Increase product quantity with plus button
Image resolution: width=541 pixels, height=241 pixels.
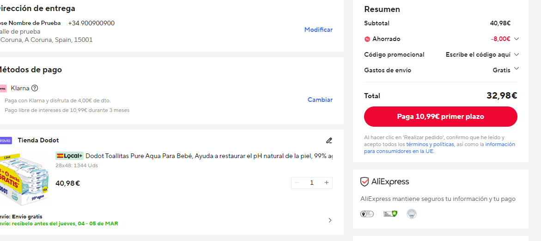click(x=326, y=183)
